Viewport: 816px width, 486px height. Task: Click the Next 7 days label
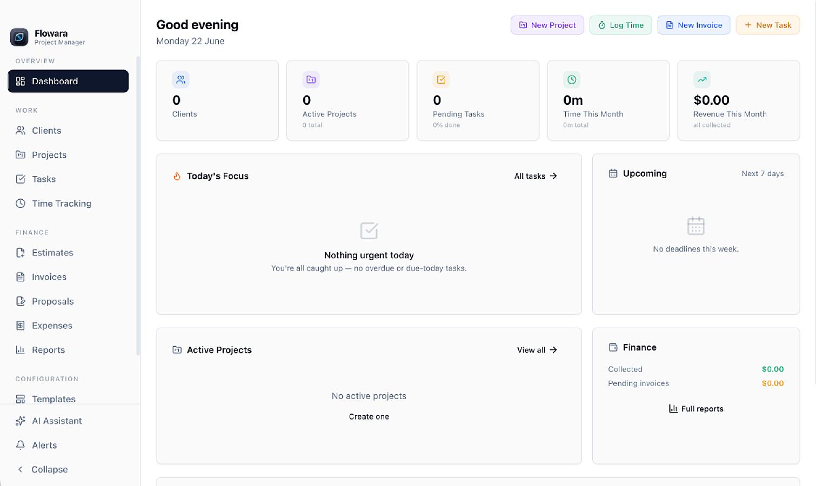(x=763, y=173)
